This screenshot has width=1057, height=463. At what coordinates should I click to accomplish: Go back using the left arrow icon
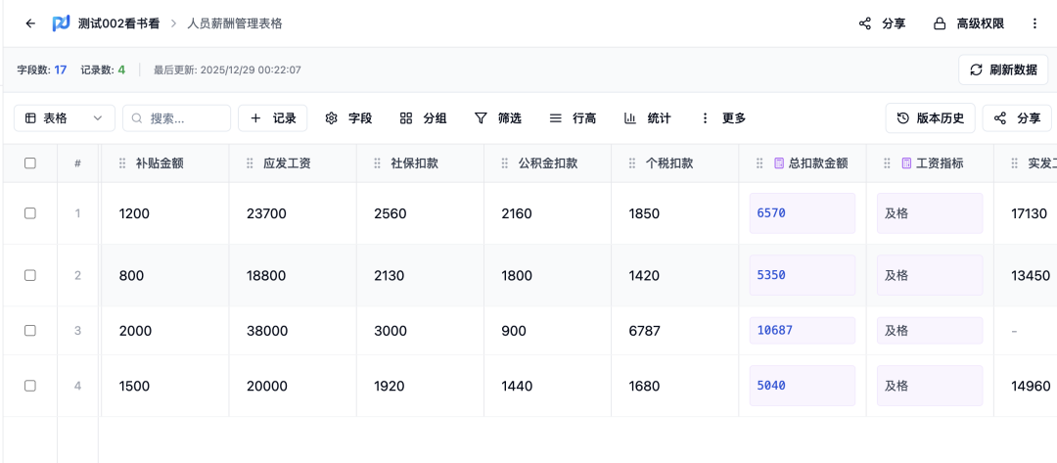[29, 23]
